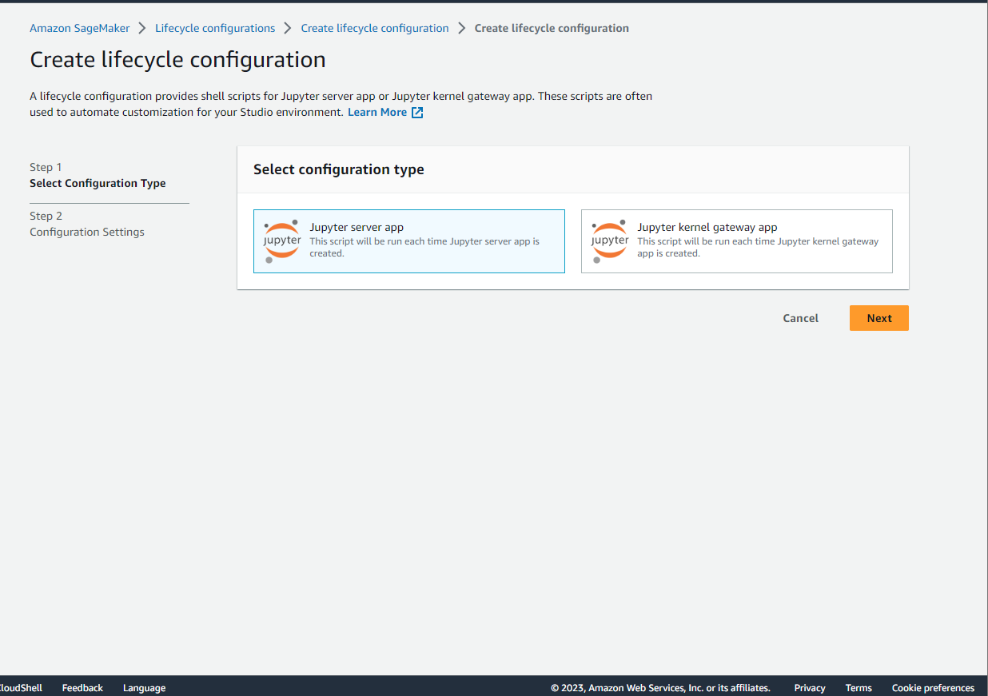
Task: Click the Jupyter logo in kernel gateway card
Action: click(610, 241)
